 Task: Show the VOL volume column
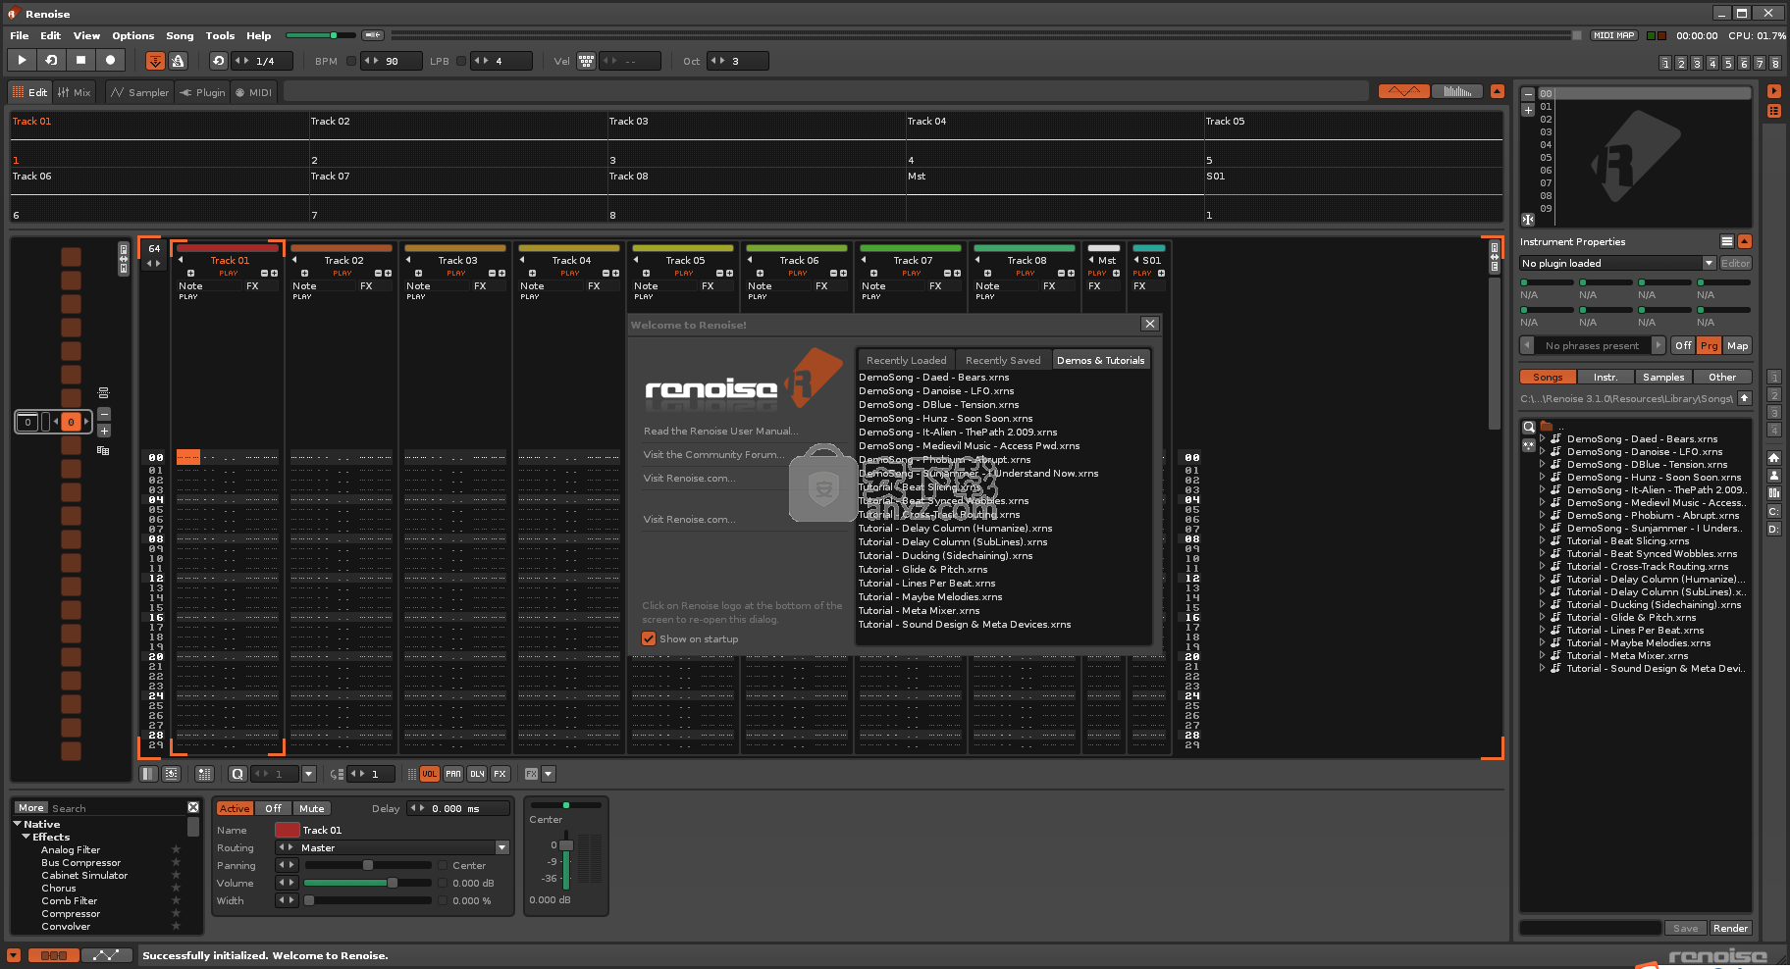pos(429,774)
